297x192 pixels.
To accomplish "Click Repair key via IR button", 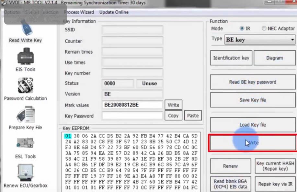I will 275,184.
